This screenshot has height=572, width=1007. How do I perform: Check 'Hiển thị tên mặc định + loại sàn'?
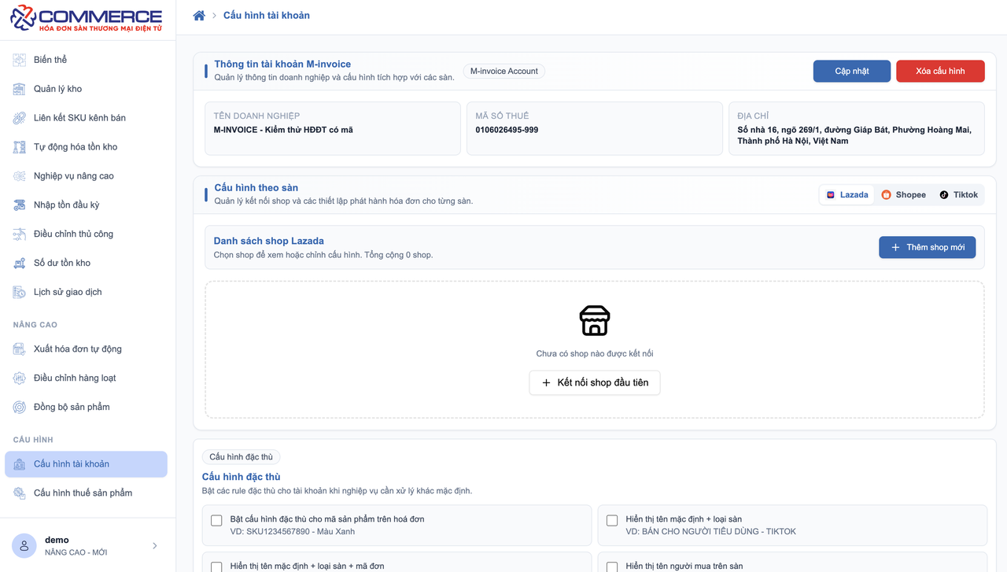point(612,520)
